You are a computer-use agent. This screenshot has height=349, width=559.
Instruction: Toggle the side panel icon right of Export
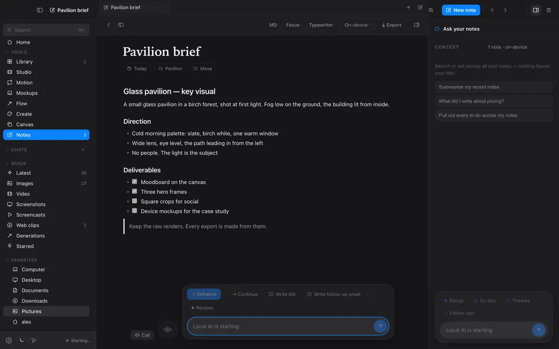click(417, 25)
